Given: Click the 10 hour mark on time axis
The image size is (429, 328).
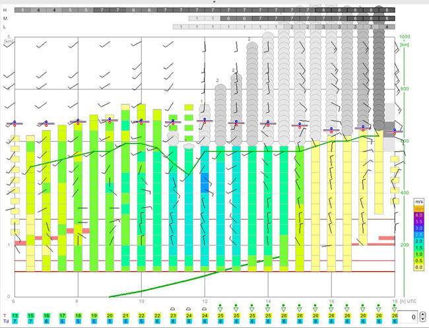Looking at the screenshot, I should click(x=141, y=301).
